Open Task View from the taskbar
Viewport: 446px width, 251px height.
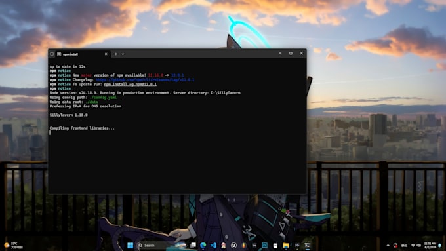193,245
